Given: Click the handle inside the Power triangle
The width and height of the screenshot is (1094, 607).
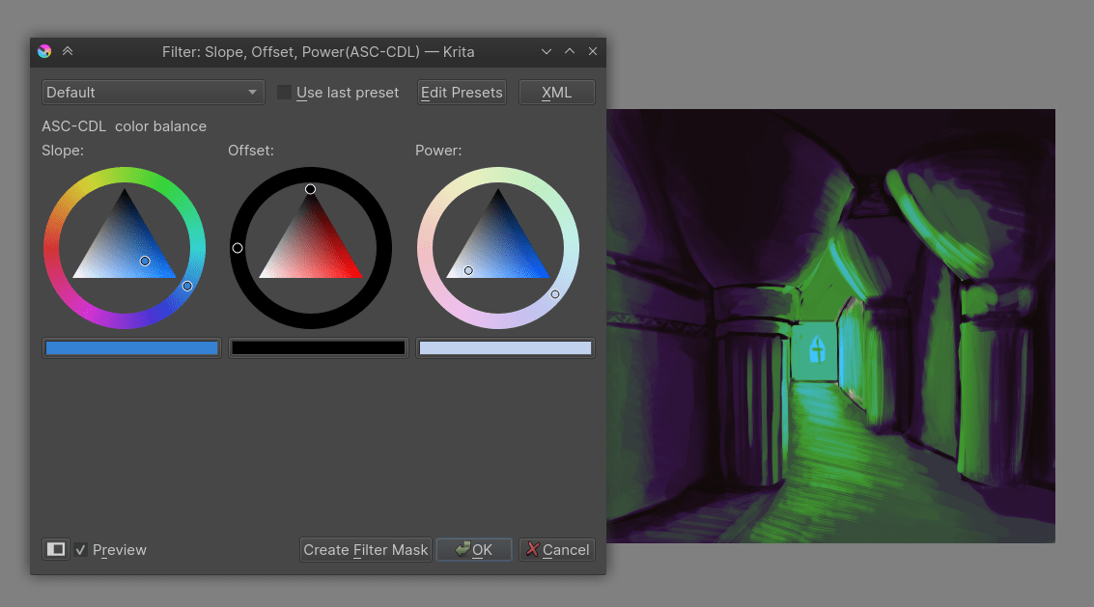Looking at the screenshot, I should pos(468,270).
